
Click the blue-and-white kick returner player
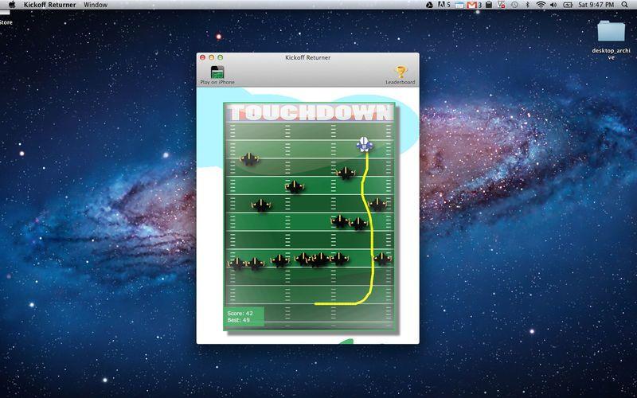click(365, 145)
